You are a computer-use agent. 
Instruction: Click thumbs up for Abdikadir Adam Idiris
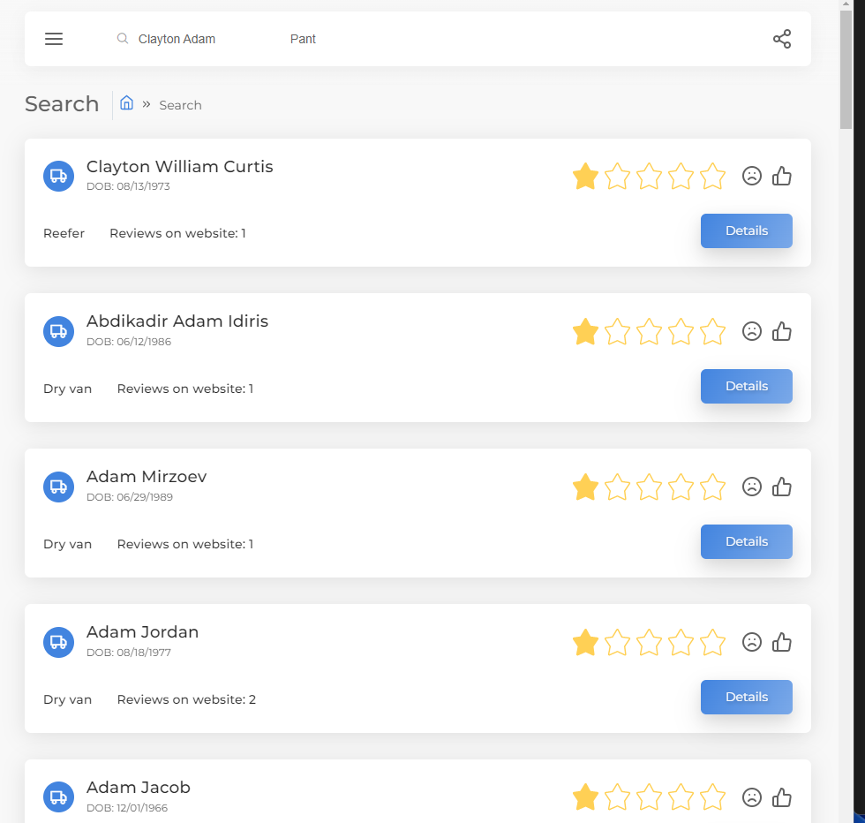(x=782, y=331)
